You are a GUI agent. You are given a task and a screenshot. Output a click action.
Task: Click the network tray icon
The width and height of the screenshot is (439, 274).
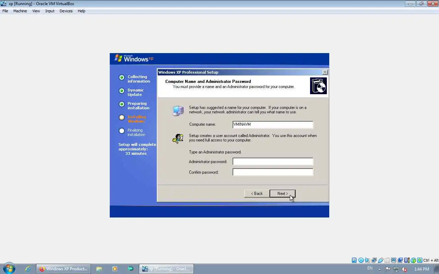point(396,269)
